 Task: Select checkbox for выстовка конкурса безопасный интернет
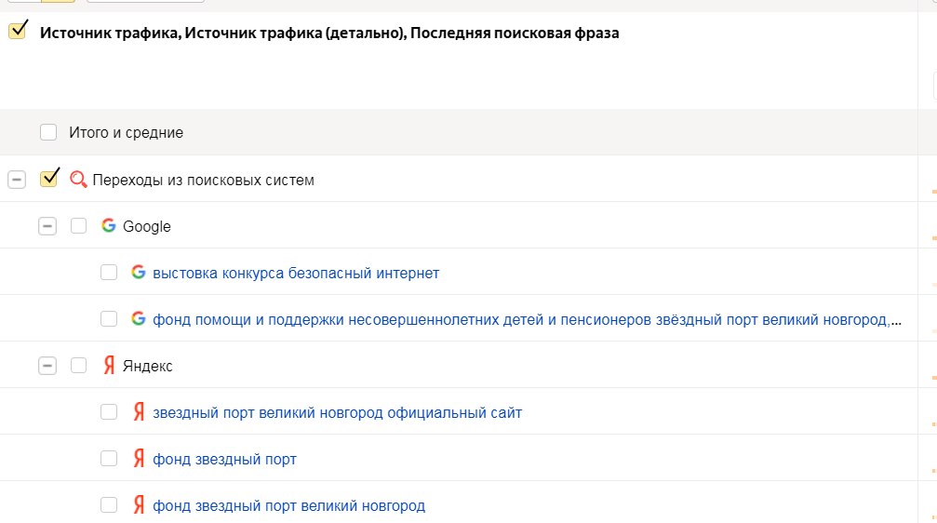click(x=109, y=273)
